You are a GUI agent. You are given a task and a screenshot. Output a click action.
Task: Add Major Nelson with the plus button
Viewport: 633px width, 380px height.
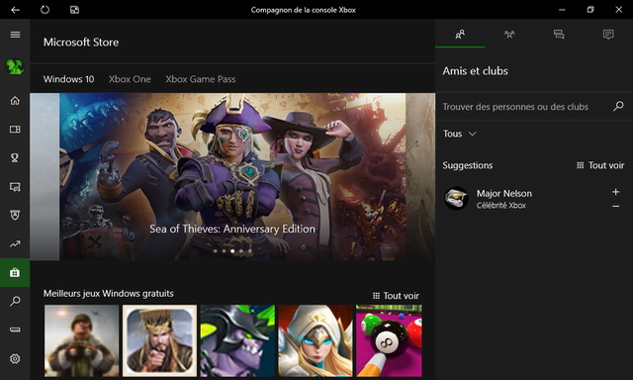pyautogui.click(x=615, y=192)
